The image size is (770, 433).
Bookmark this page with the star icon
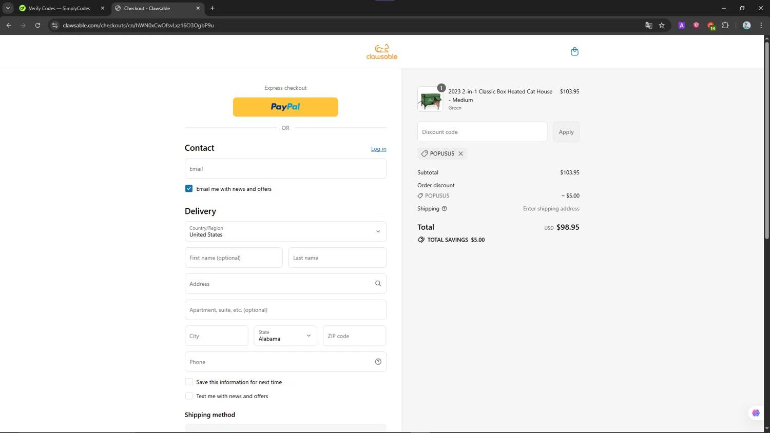[x=662, y=25]
